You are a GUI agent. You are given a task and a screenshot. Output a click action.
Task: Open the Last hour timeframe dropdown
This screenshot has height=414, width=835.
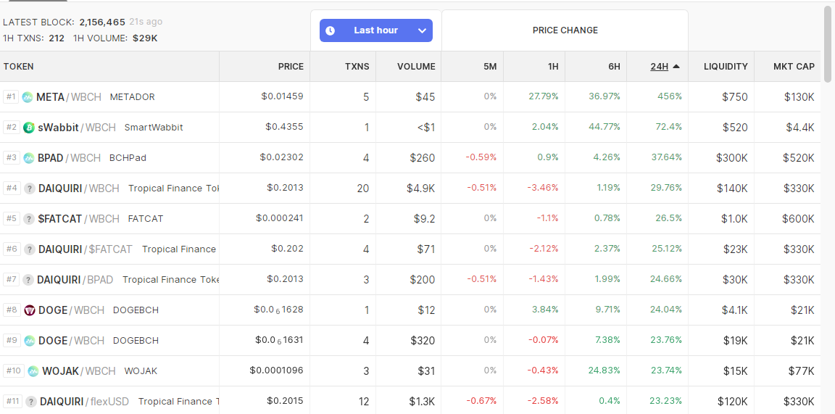coord(376,30)
